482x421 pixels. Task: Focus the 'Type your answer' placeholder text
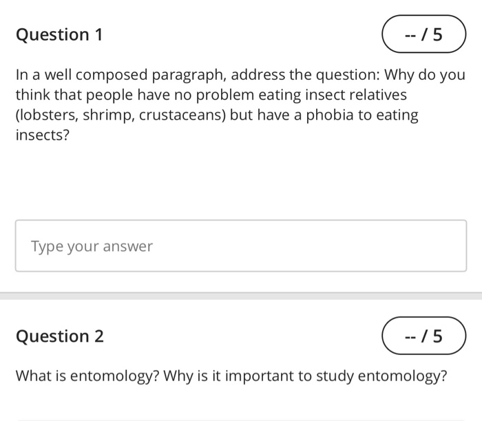[x=92, y=246]
